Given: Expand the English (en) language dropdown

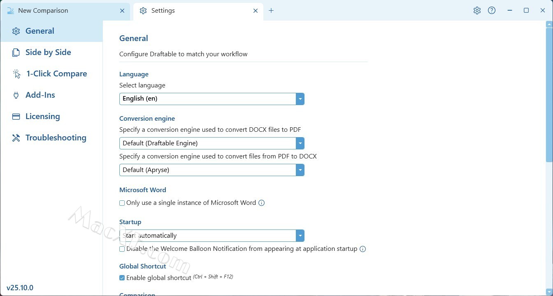Looking at the screenshot, I should 300,99.
